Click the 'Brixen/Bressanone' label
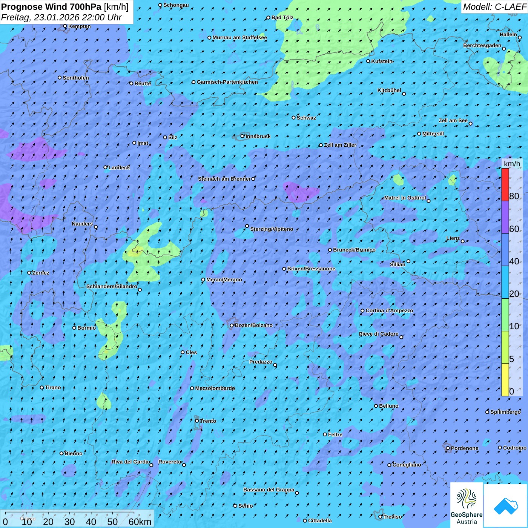Image resolution: width=528 pixels, height=528 pixels. (x=311, y=269)
